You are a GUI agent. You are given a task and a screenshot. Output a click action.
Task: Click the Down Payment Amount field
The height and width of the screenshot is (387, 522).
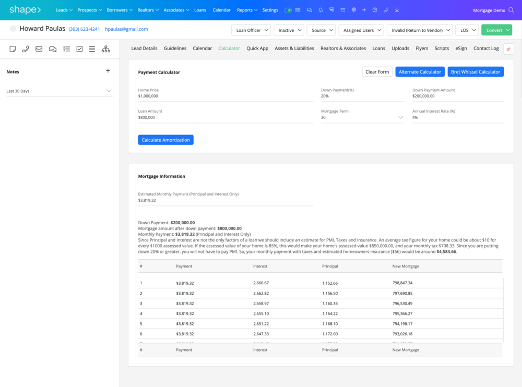click(x=458, y=96)
